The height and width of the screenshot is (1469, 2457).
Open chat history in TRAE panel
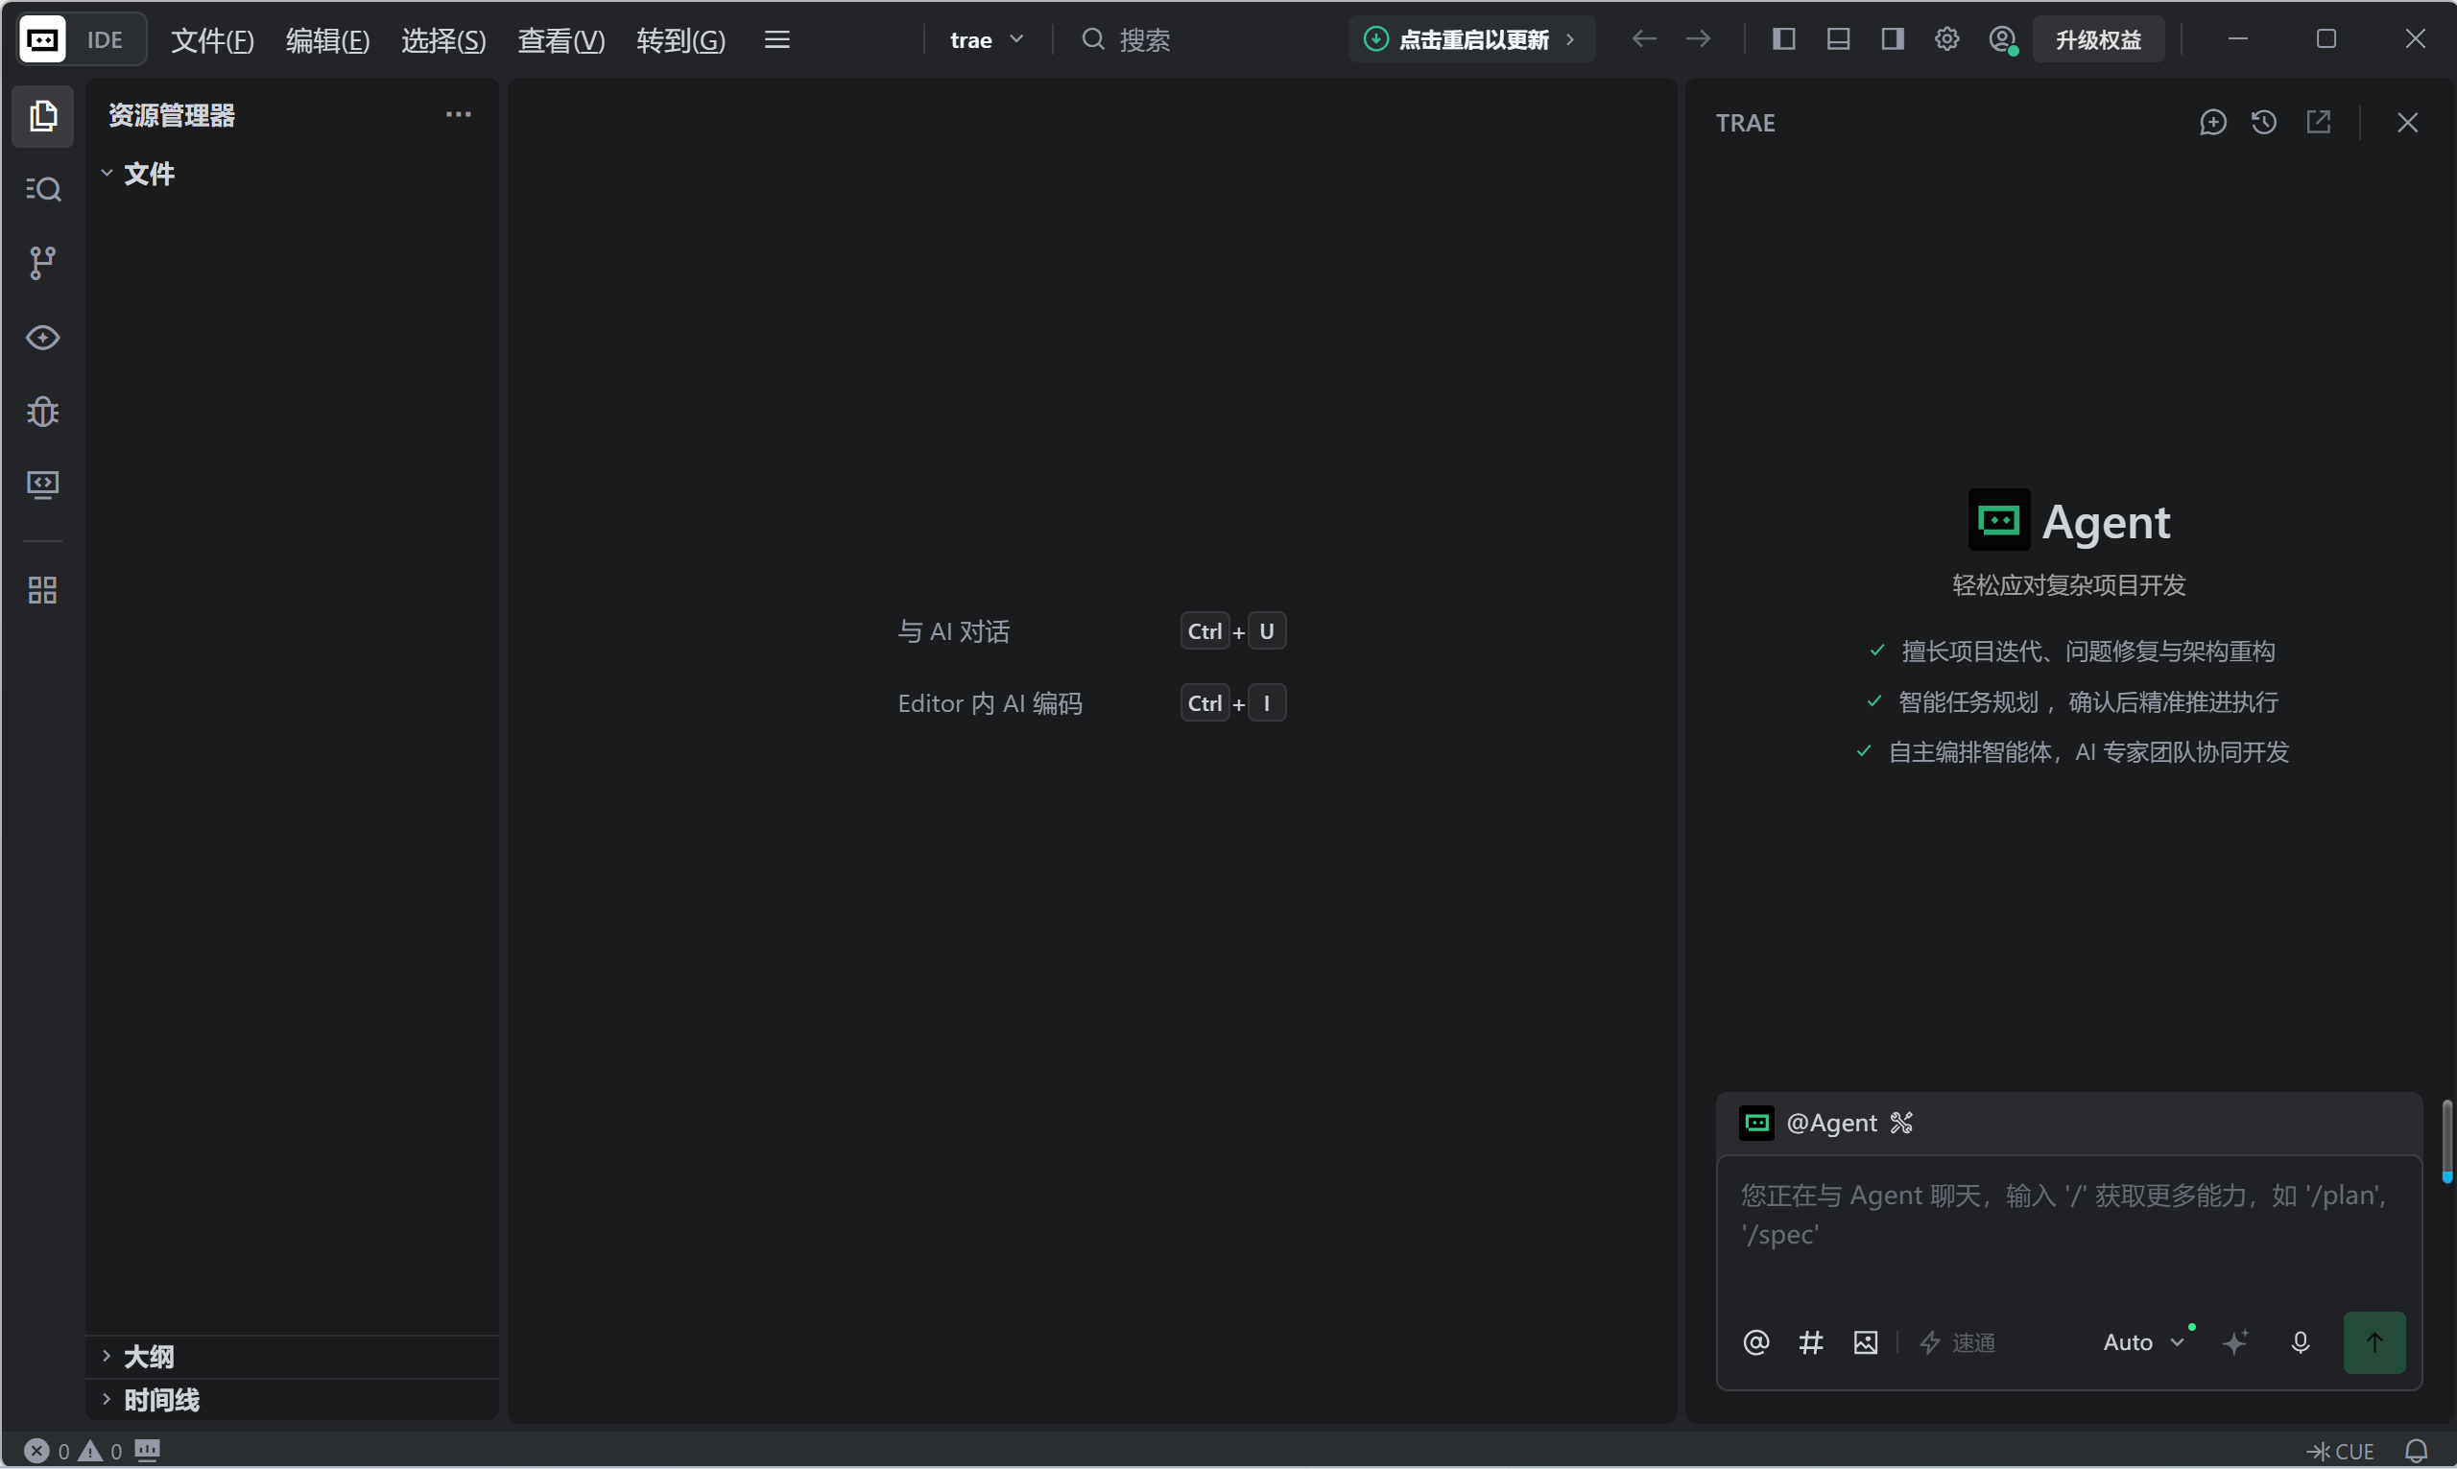coord(2264,123)
